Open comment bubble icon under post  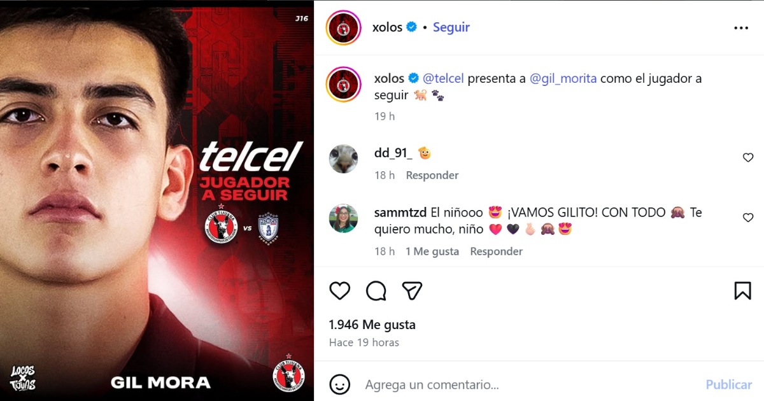(x=376, y=291)
